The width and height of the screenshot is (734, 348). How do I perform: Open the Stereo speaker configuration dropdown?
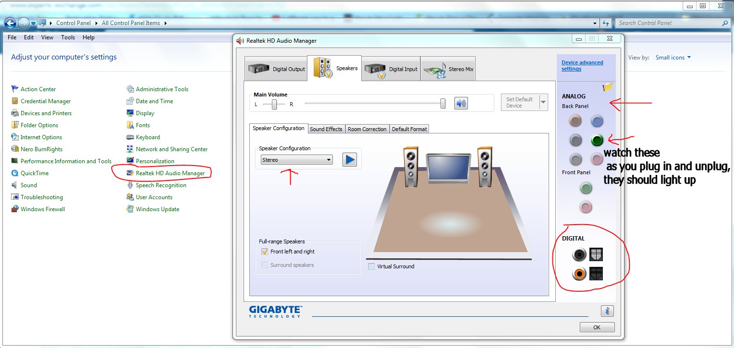tap(296, 160)
